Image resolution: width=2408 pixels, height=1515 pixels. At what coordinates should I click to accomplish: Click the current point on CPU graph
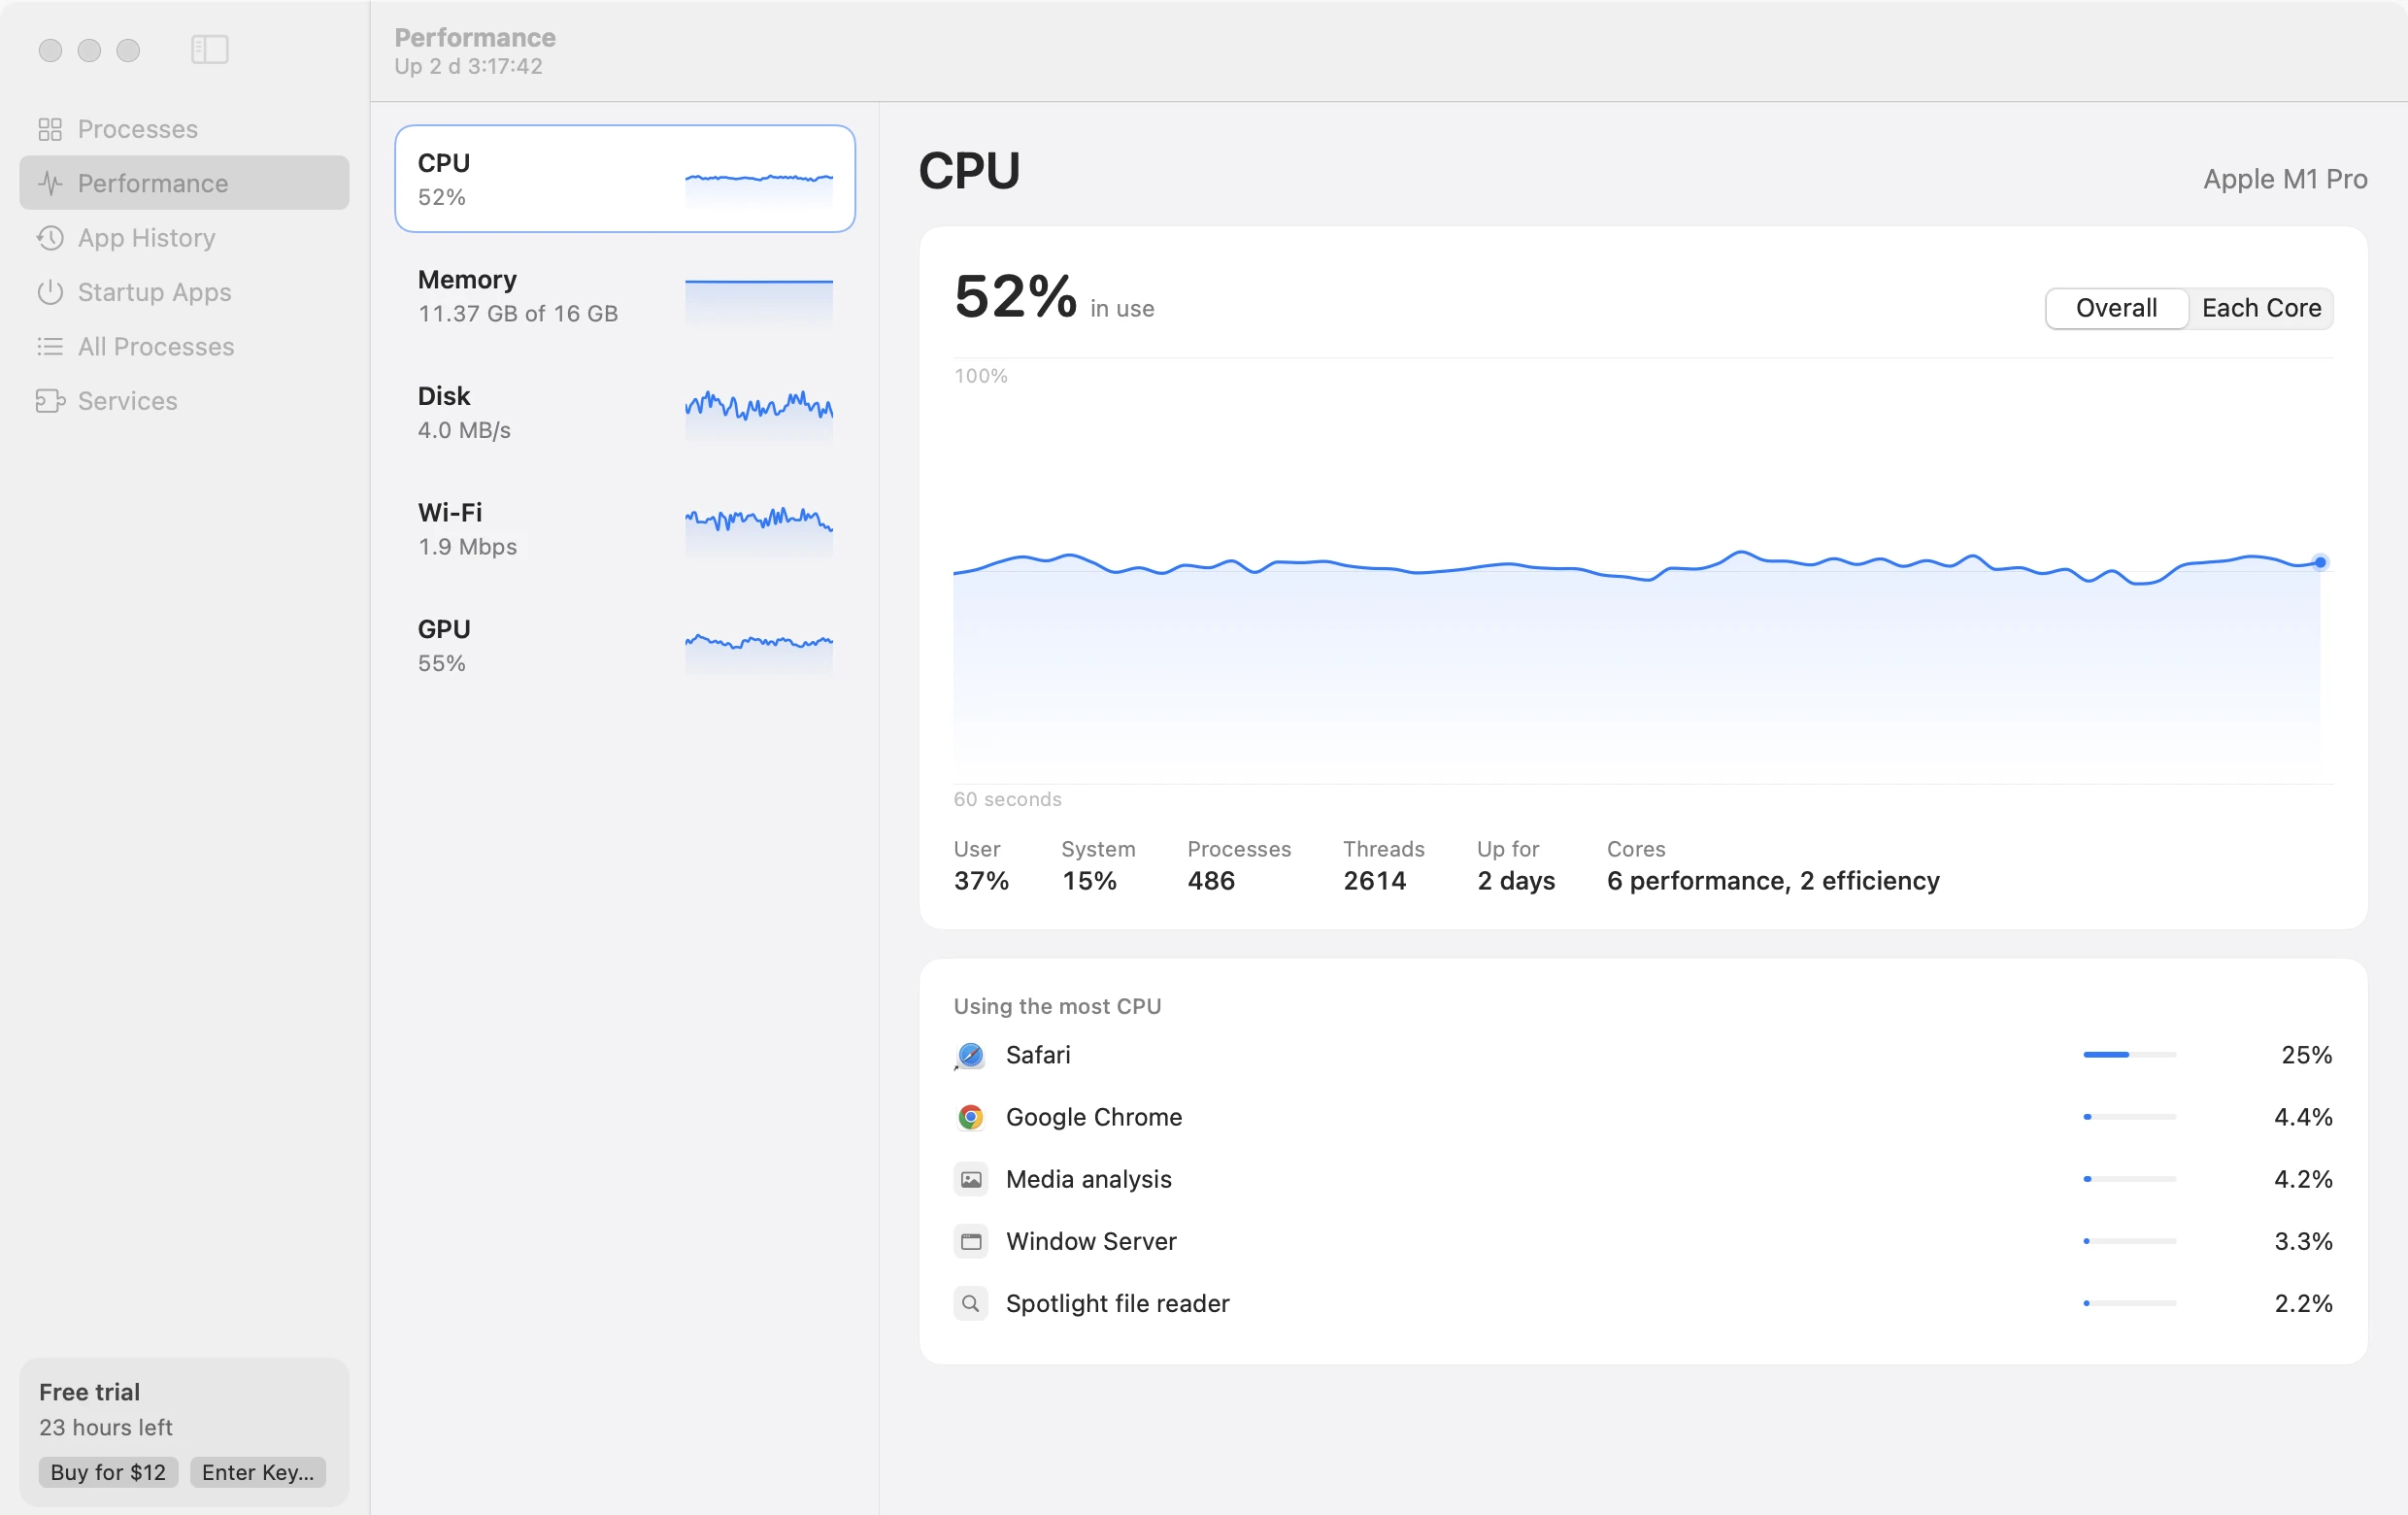pos(2320,562)
